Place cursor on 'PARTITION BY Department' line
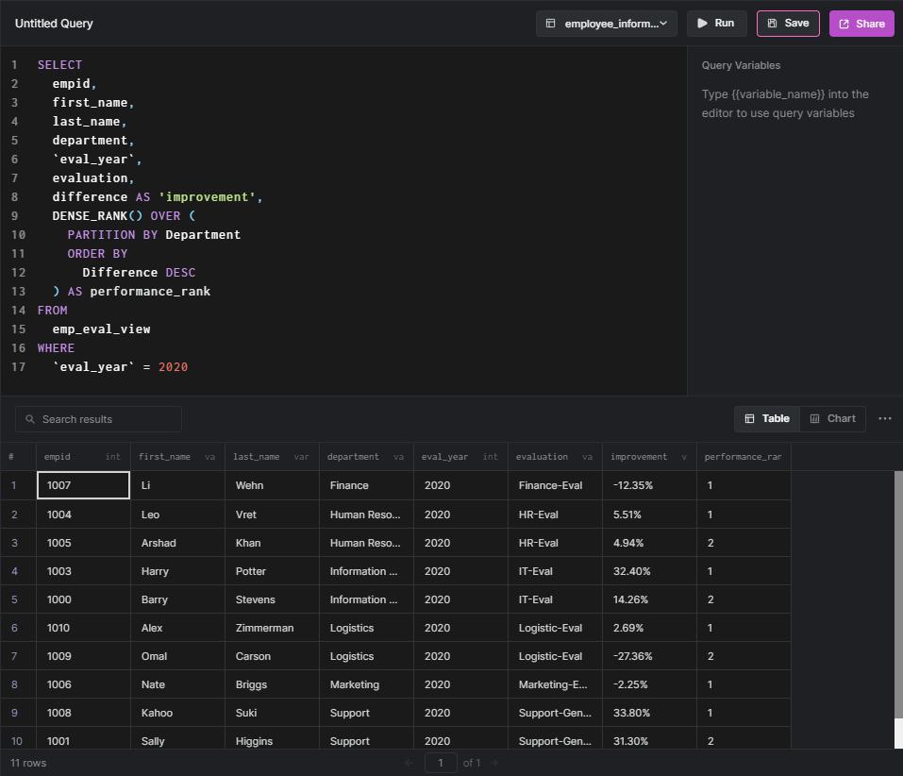The width and height of the screenshot is (903, 776). 154,235
